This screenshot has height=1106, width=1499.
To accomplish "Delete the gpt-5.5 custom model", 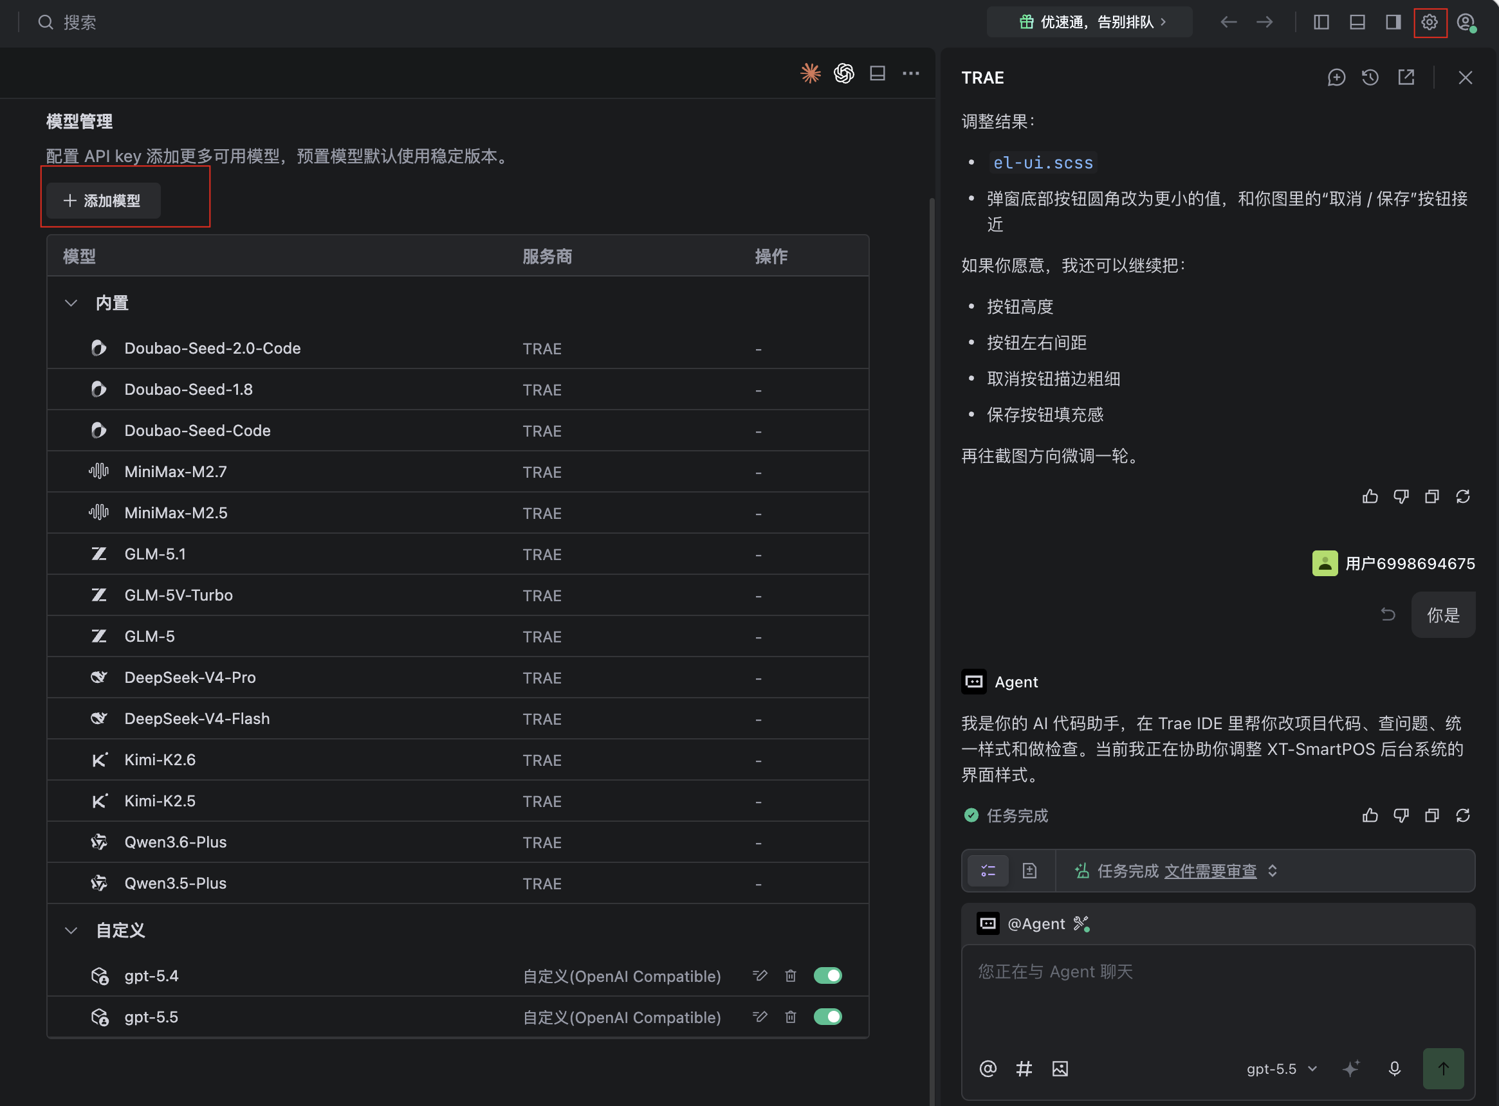I will tap(791, 1017).
